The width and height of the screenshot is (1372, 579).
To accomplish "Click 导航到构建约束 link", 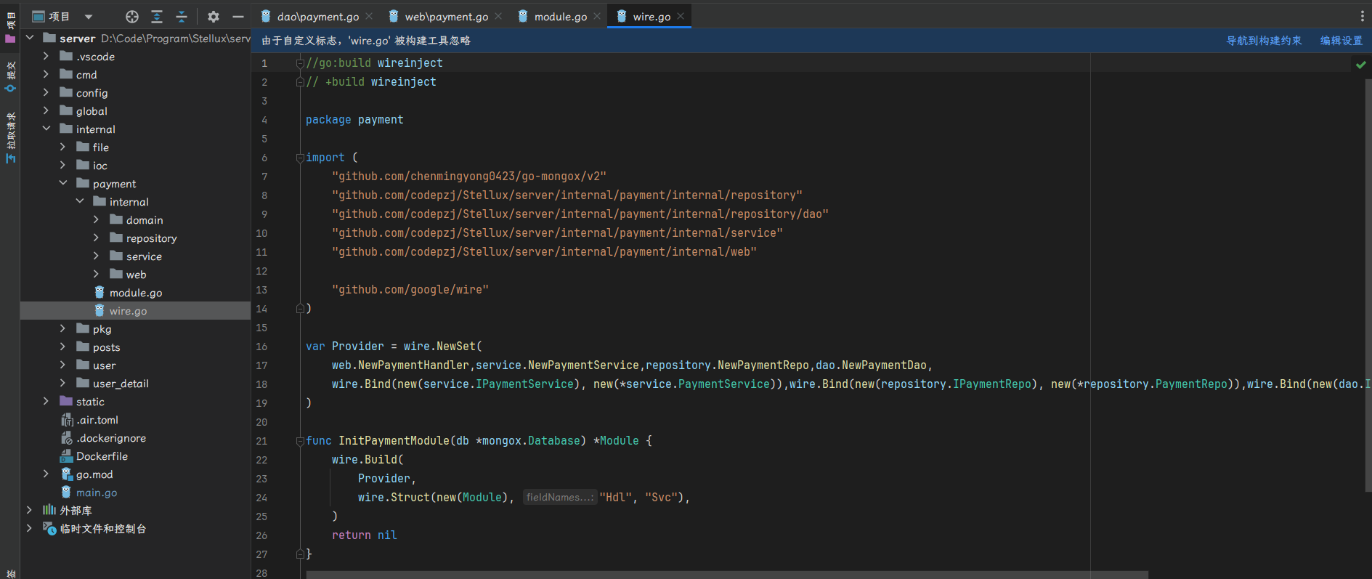I will point(1264,41).
